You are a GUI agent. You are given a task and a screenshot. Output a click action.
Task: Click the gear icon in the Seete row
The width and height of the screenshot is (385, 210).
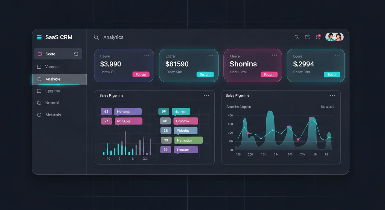76,54
